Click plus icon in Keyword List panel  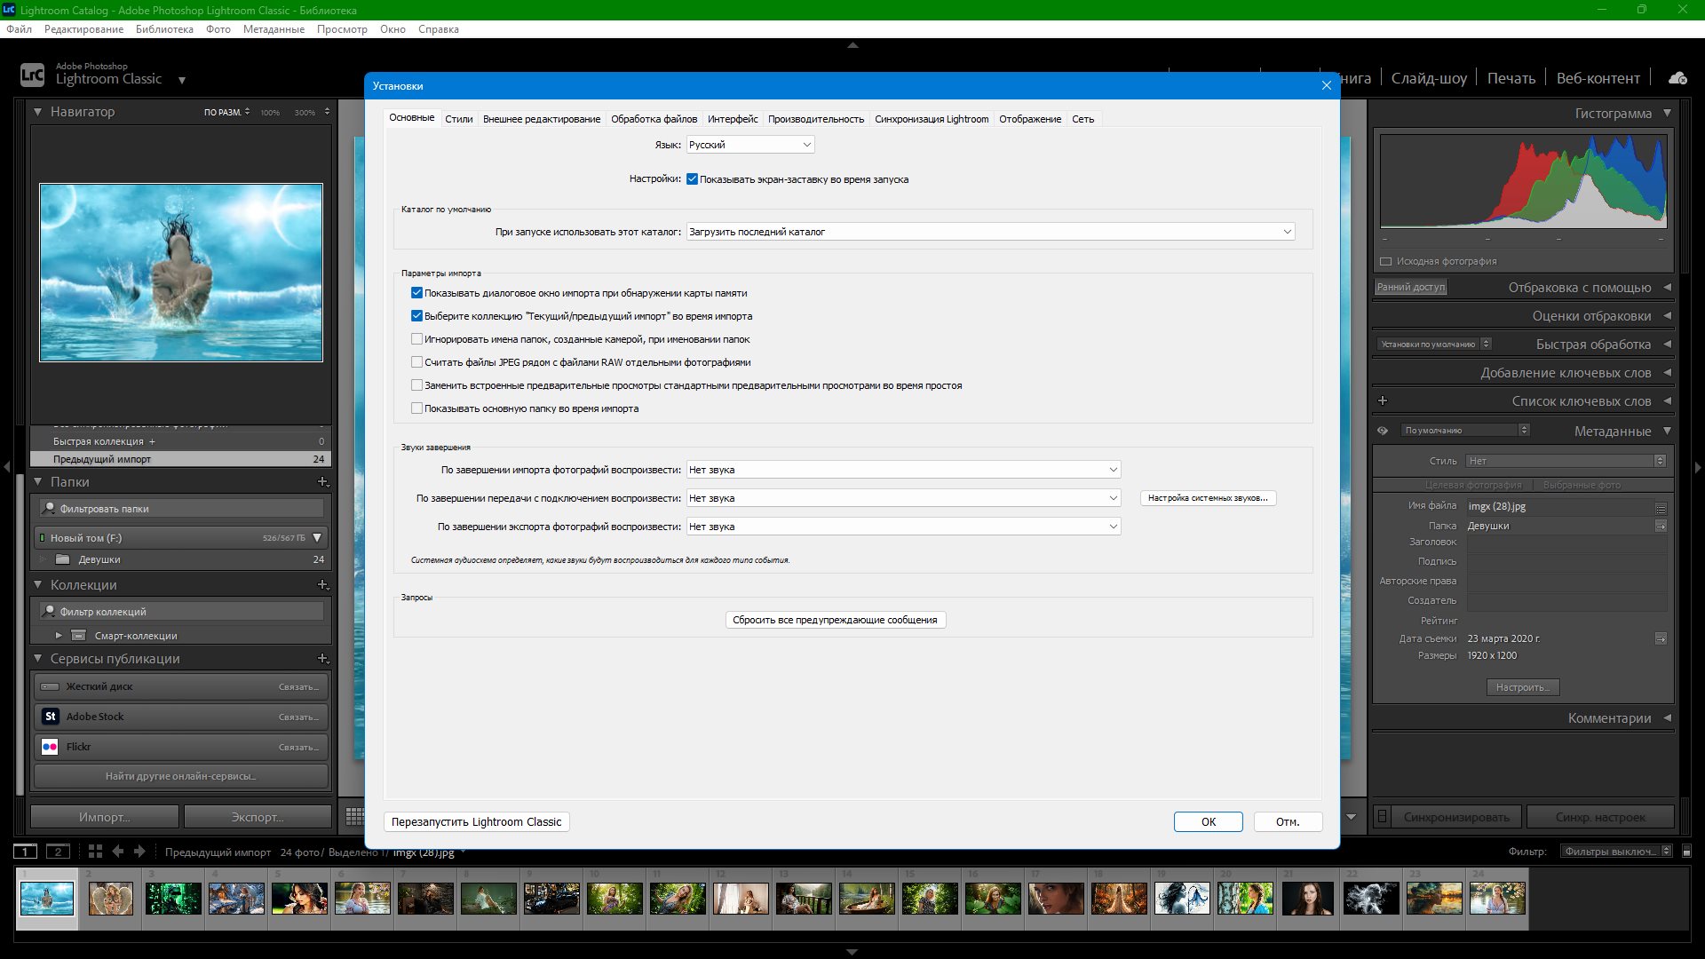(x=1383, y=400)
